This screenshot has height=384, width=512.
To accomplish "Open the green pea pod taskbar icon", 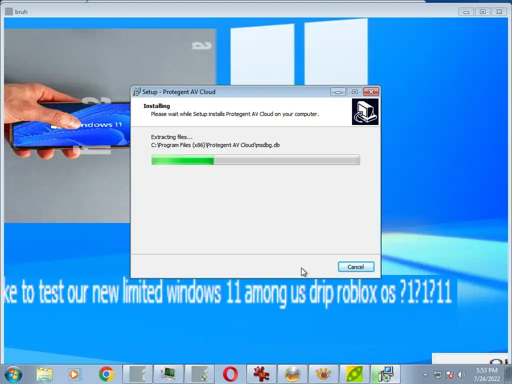I will pos(354,374).
